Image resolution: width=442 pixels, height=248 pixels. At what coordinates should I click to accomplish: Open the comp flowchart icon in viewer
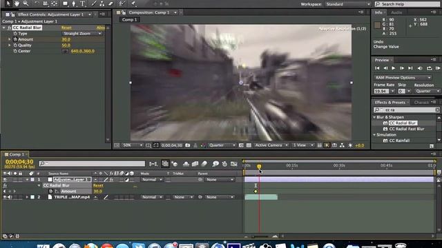point(342,145)
